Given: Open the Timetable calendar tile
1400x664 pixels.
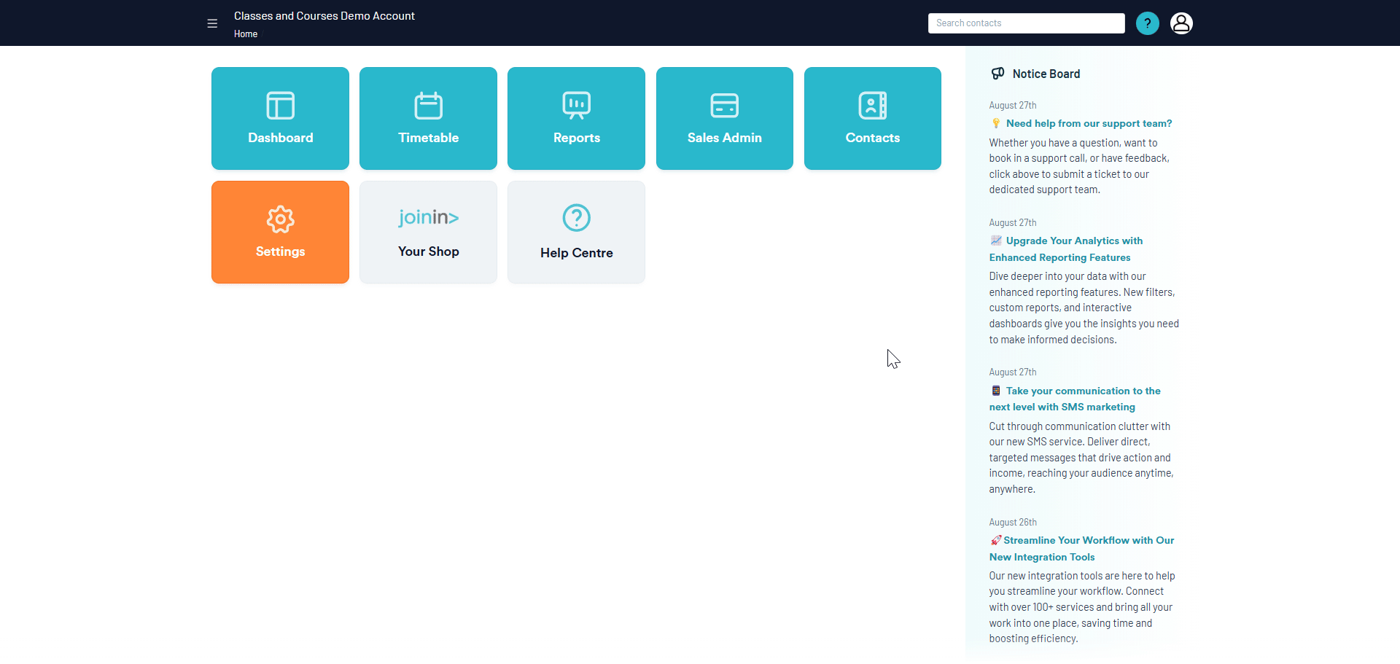Looking at the screenshot, I should click(x=428, y=119).
